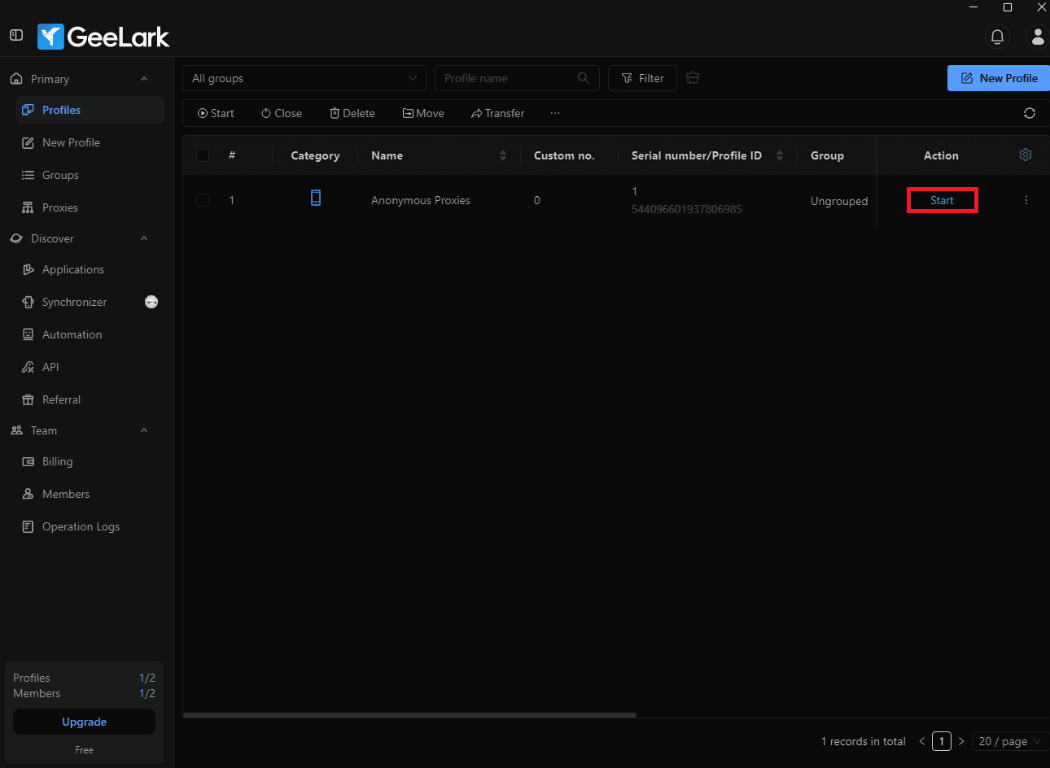Open the user account avatar menu
The image size is (1050, 768).
coord(1037,37)
